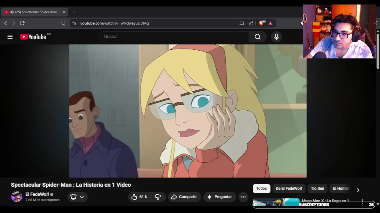This screenshot has height=213, width=380.
Task: Show more chips with right chevron
Action: pos(358,190)
